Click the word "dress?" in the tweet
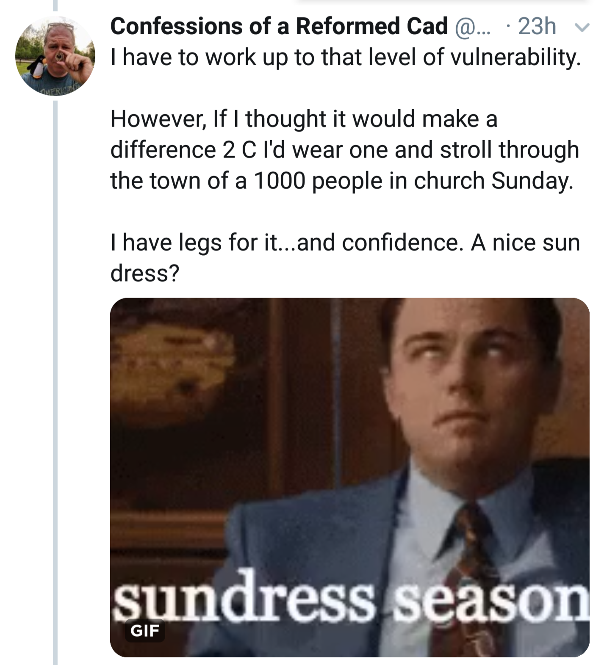The height and width of the screenshot is (665, 607). [x=145, y=274]
